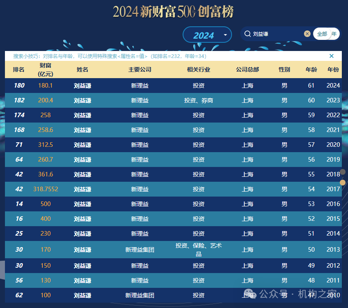This screenshot has width=348, height=308.
Task: Click wealth value 258.6
Action: pos(46,130)
